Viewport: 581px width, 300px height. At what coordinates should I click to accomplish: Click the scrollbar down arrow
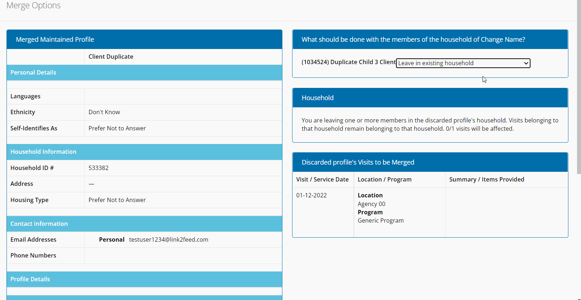[578, 298]
